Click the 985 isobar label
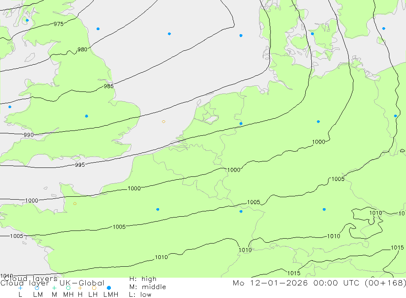 109,86
